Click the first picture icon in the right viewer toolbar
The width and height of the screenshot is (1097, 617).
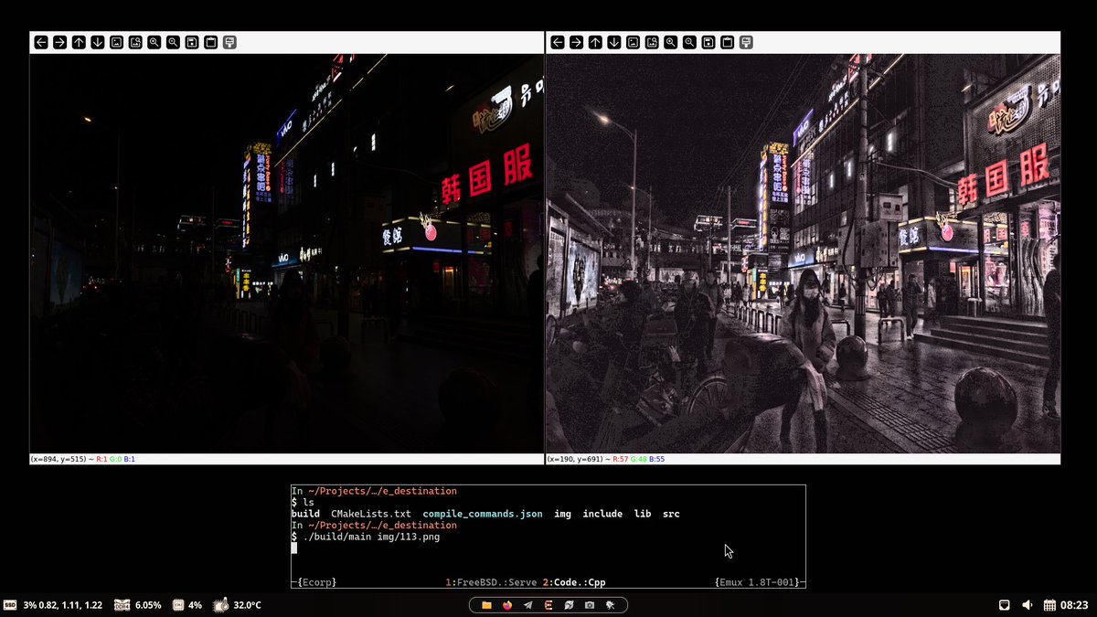pyautogui.click(x=633, y=42)
